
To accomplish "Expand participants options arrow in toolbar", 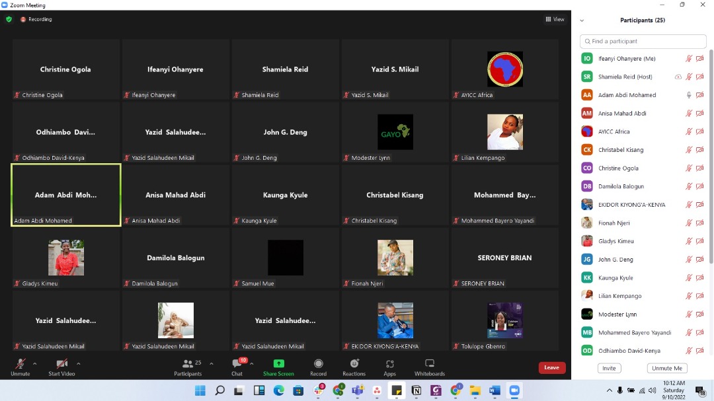I will pos(212,364).
